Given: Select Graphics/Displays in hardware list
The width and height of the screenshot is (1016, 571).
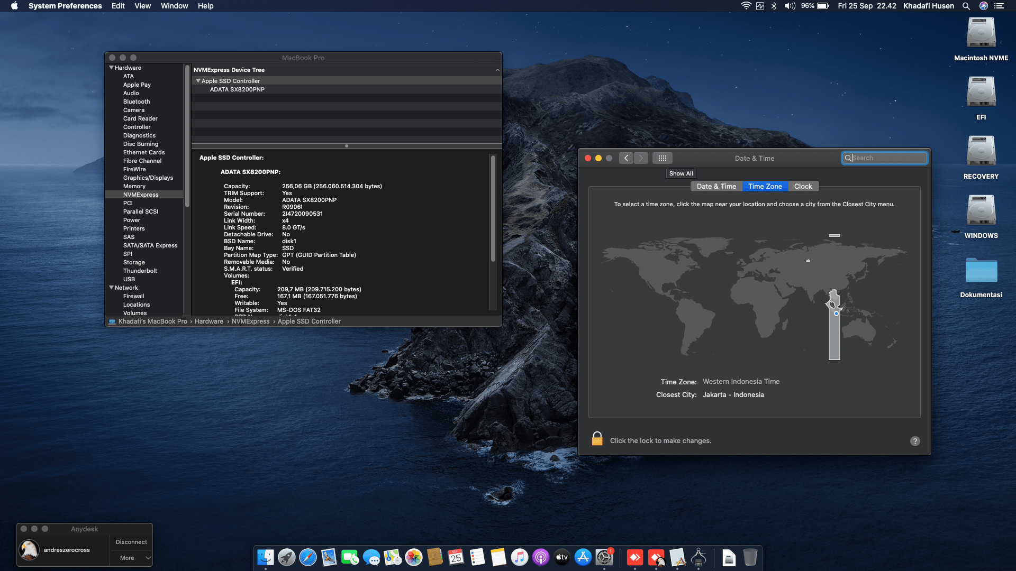Looking at the screenshot, I should 148,178.
